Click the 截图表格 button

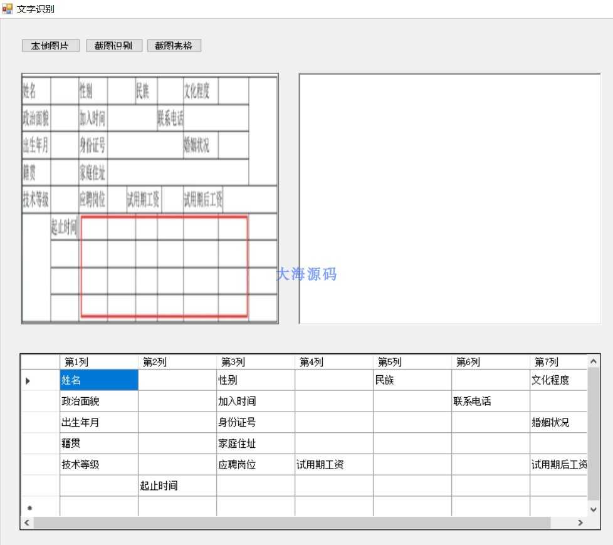pos(174,46)
